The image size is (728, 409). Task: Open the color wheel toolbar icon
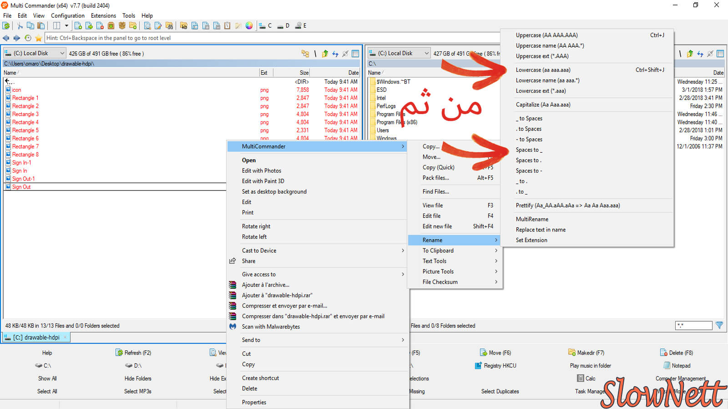point(249,26)
